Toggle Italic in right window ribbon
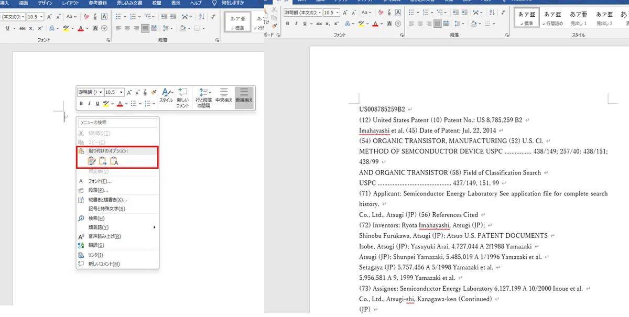This screenshot has width=629, height=317. point(296,24)
